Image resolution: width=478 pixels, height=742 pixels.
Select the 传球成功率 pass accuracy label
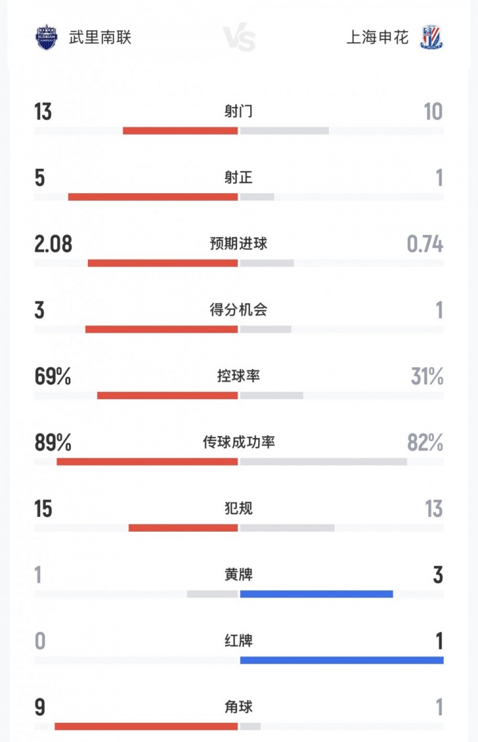pyautogui.click(x=238, y=442)
